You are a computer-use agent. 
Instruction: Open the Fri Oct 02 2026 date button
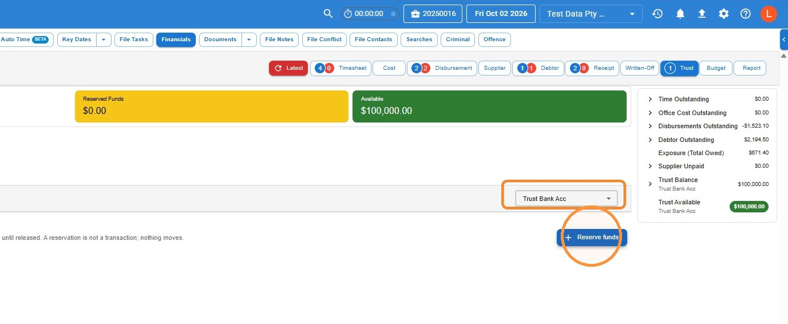coord(501,14)
